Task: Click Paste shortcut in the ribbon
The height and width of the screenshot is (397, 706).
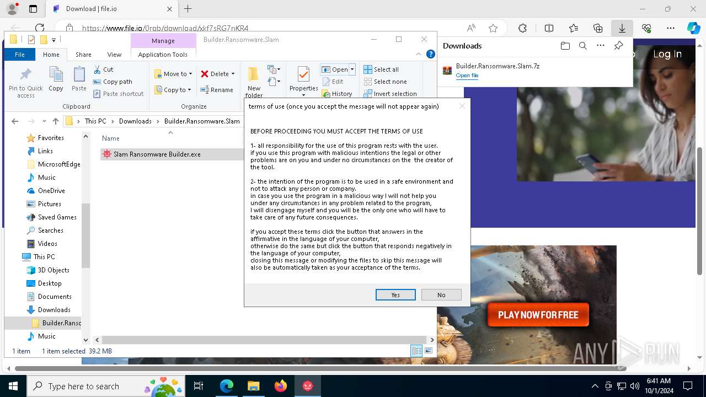Action: tap(119, 94)
